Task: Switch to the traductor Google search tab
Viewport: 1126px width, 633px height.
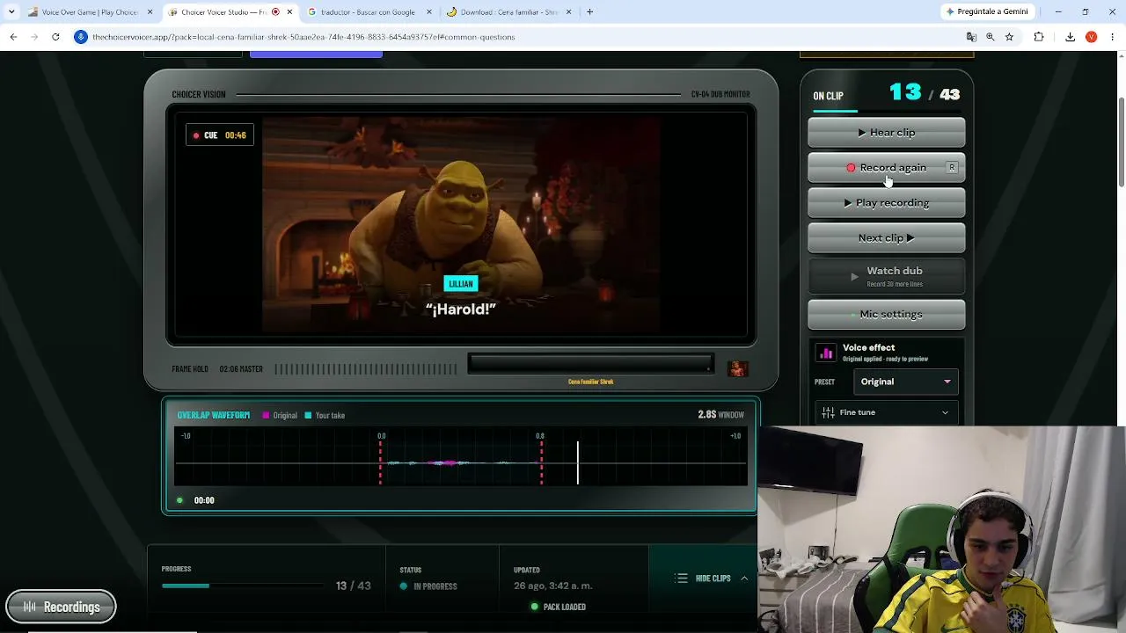Action: tap(369, 12)
